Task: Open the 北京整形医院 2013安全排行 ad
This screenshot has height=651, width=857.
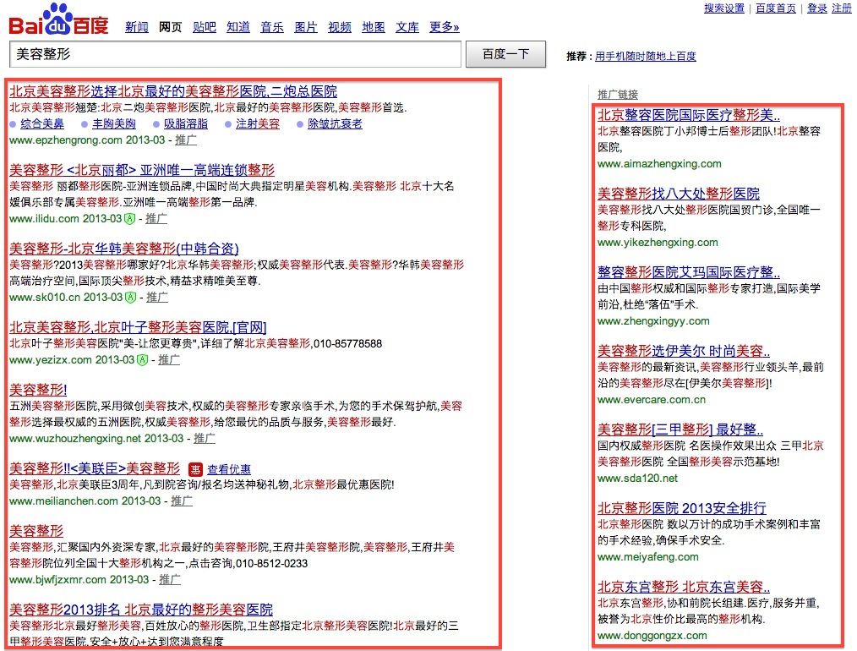Action: pos(681,508)
